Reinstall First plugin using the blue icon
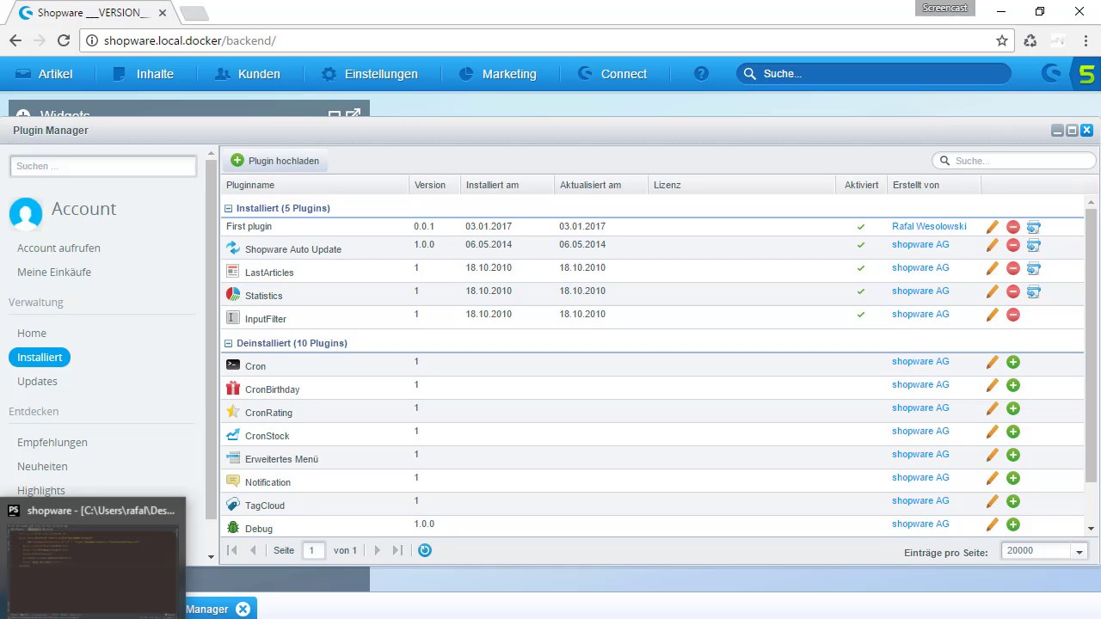Screen dimensions: 1101x619 tap(1034, 227)
